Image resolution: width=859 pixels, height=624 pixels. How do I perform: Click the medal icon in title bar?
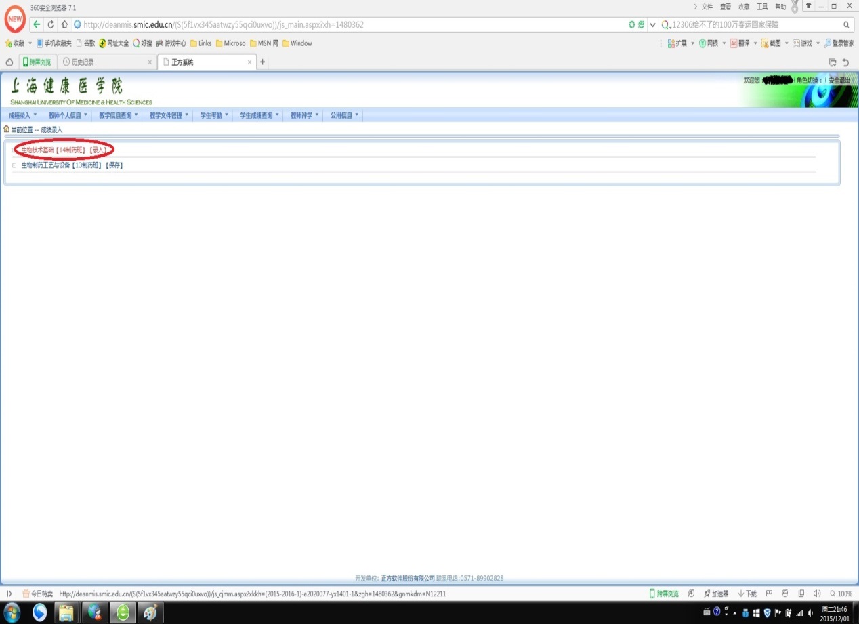click(795, 7)
